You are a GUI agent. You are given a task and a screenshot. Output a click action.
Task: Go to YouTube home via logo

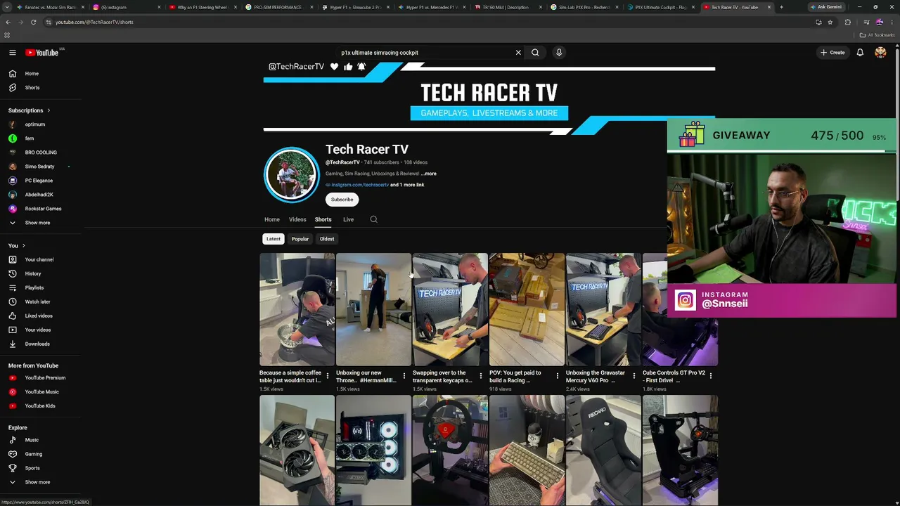point(42,53)
